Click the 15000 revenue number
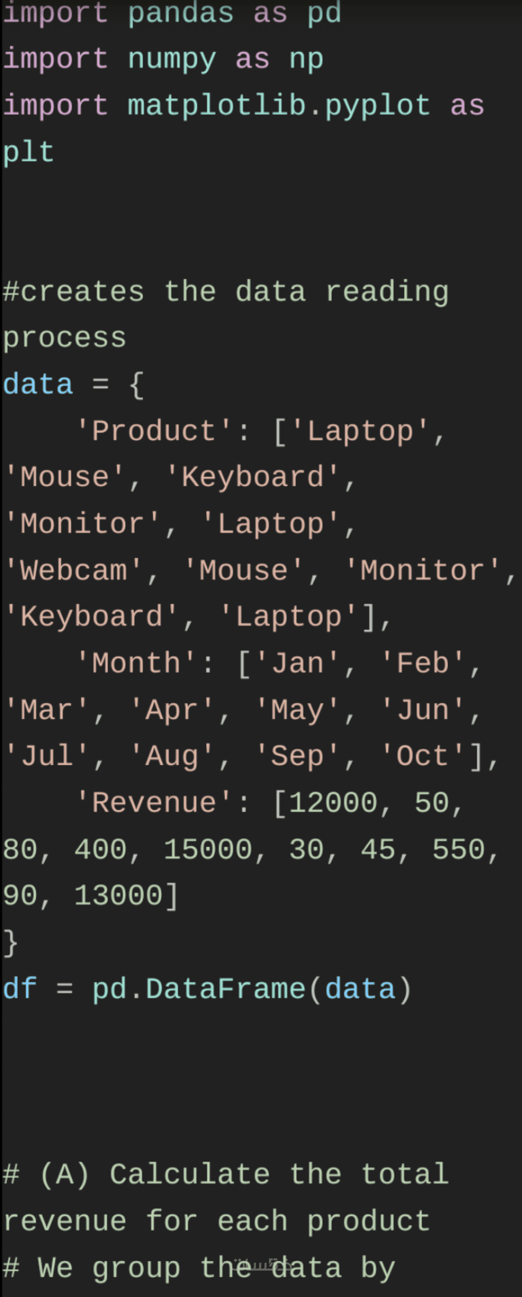 click(207, 850)
